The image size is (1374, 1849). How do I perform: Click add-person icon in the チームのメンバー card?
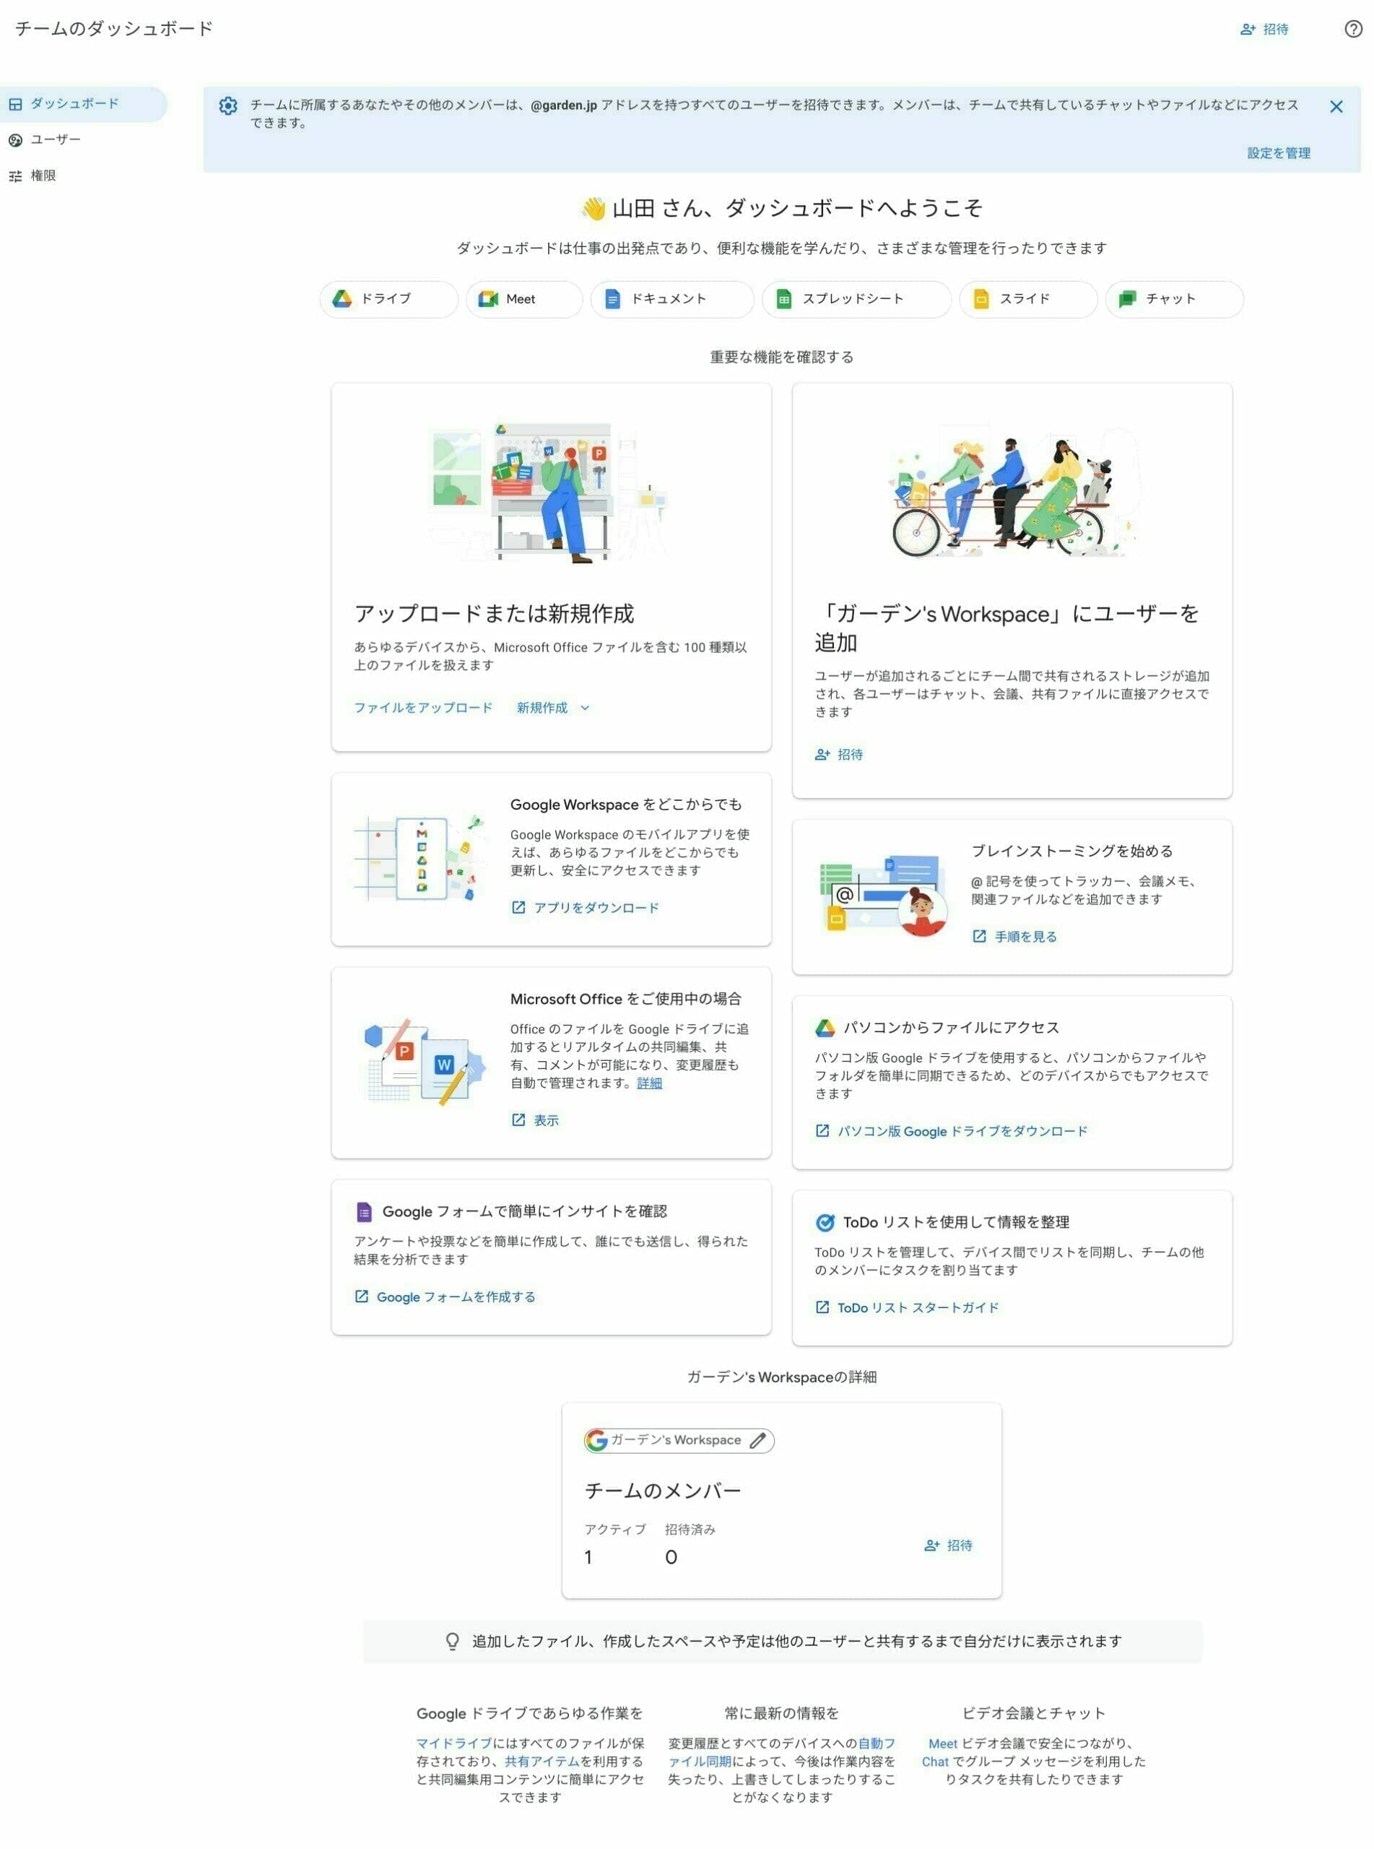point(931,1545)
